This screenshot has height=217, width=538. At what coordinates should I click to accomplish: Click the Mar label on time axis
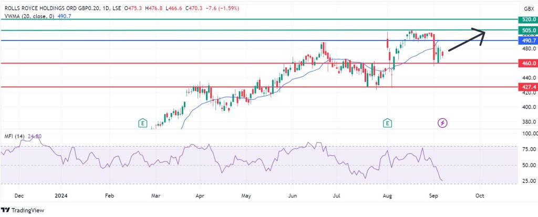coord(156,195)
